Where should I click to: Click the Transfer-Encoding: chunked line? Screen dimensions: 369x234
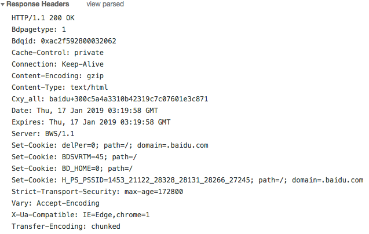tap(66, 226)
